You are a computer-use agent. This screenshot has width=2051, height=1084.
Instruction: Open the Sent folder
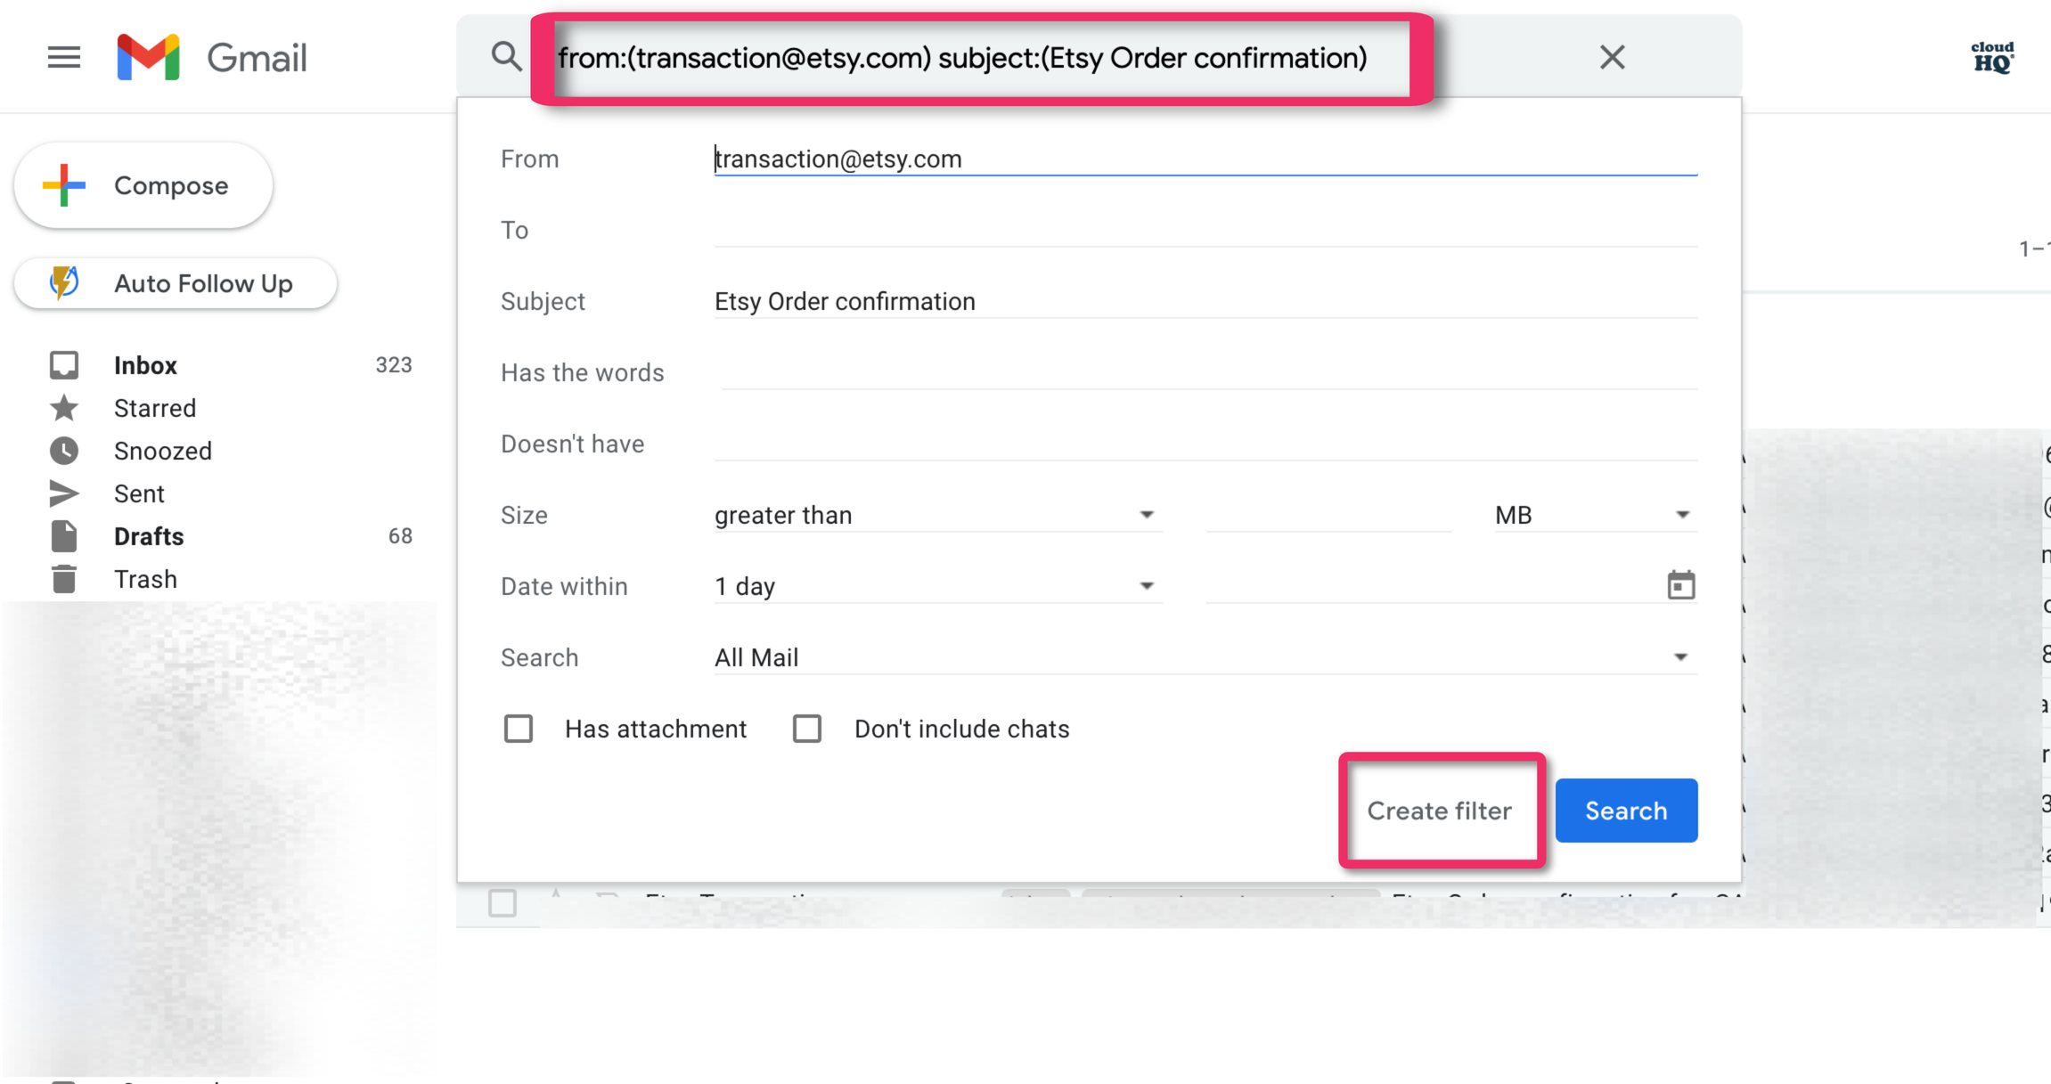tap(139, 493)
